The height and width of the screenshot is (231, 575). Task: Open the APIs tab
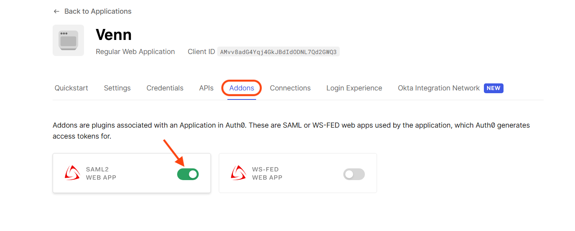tap(206, 88)
